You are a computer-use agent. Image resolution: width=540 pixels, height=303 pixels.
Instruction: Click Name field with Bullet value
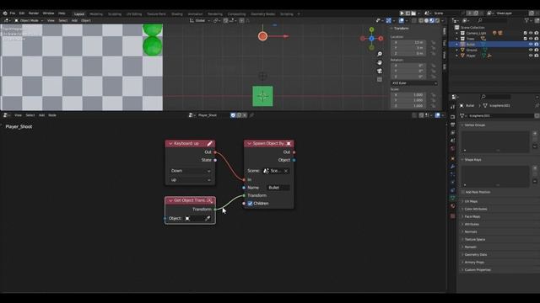[x=278, y=188]
